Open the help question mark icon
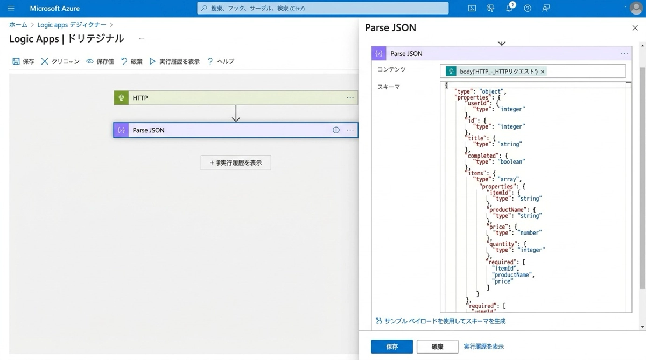Viewport: 646px width, 360px height. 528,9
